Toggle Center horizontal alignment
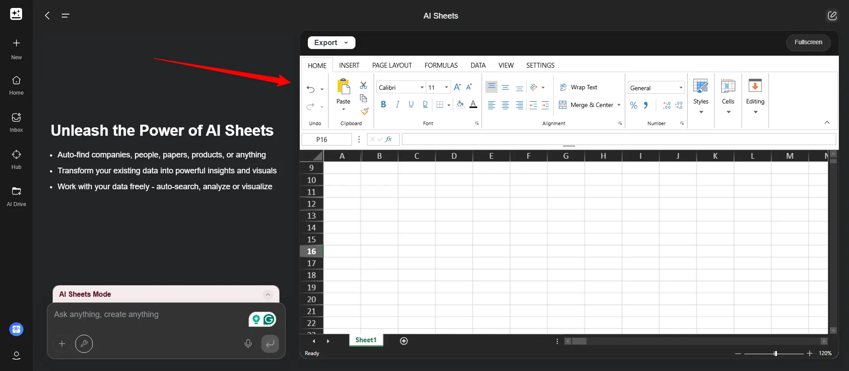849x371 pixels. pos(505,105)
